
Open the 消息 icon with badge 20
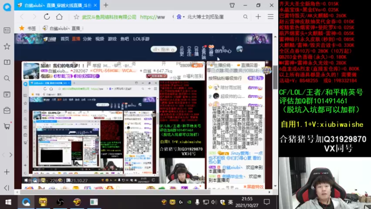point(211,50)
